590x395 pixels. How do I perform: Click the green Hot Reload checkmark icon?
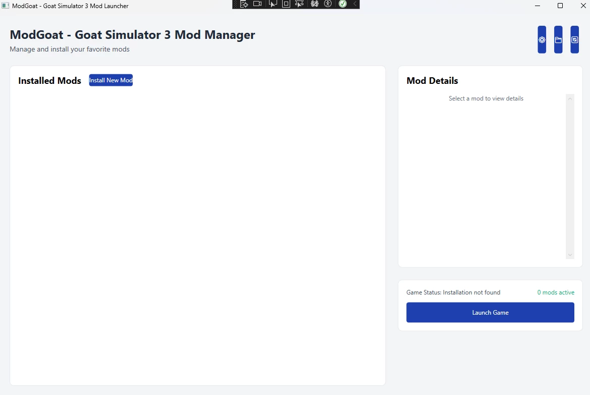(x=342, y=4)
